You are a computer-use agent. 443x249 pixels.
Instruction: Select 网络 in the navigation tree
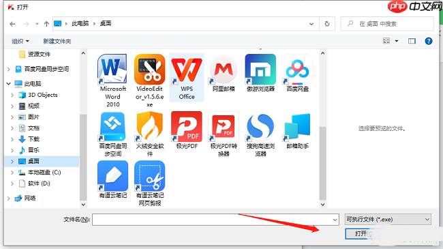tap(30, 198)
